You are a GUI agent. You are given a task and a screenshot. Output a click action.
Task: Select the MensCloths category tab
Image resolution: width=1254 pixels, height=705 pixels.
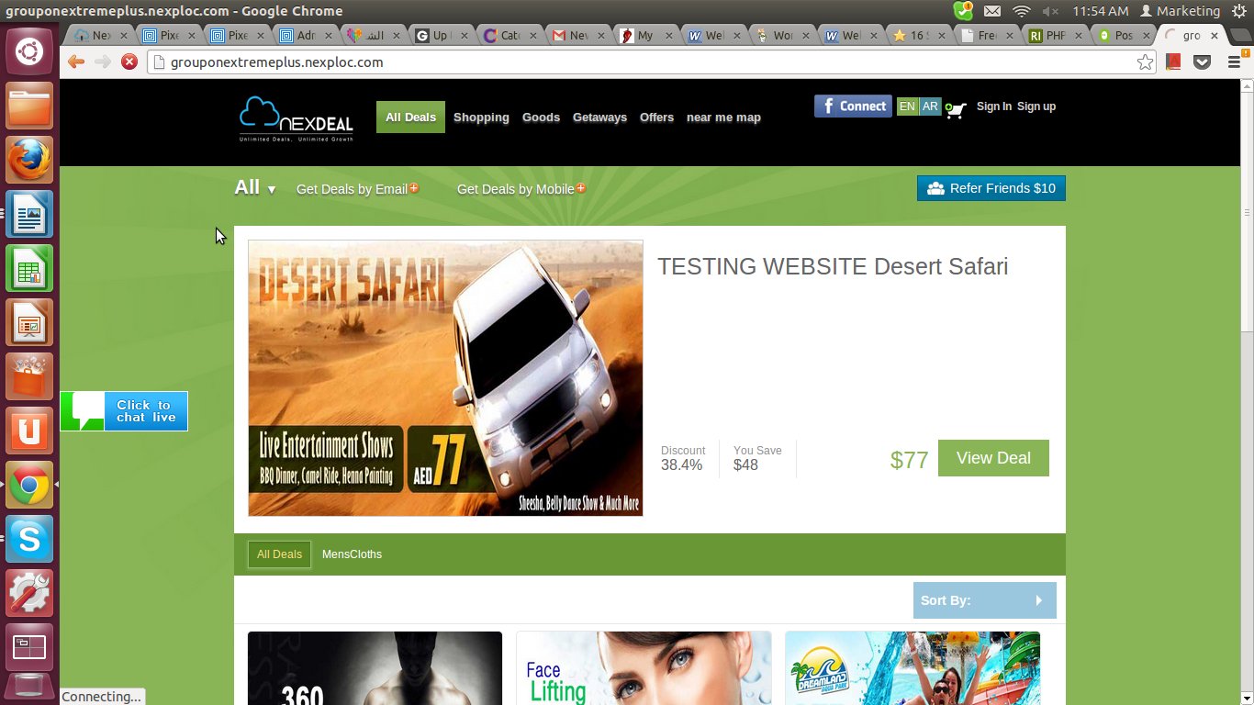tap(352, 554)
